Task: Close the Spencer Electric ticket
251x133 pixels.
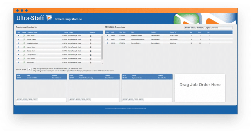Action: coord(141,100)
